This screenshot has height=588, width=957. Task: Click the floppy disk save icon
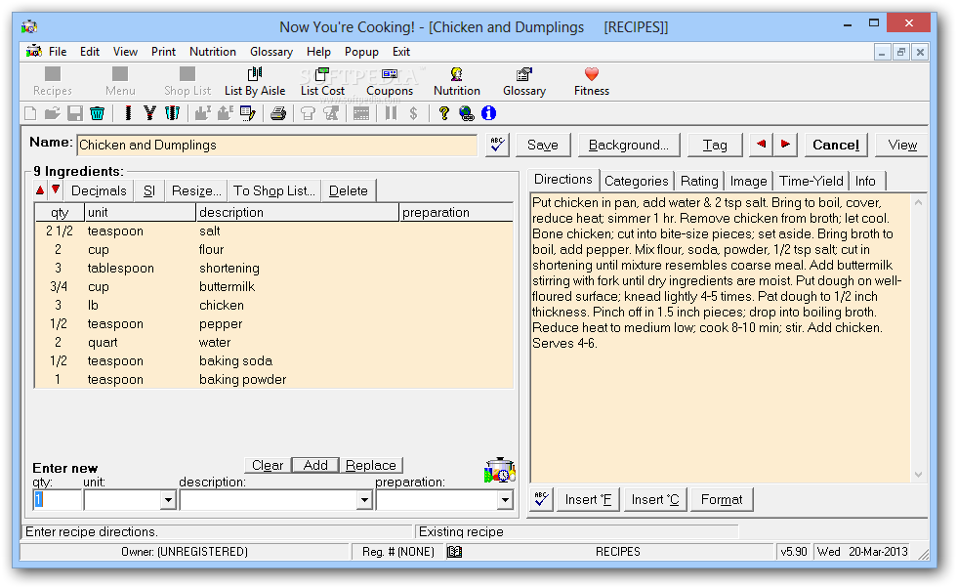[74, 113]
